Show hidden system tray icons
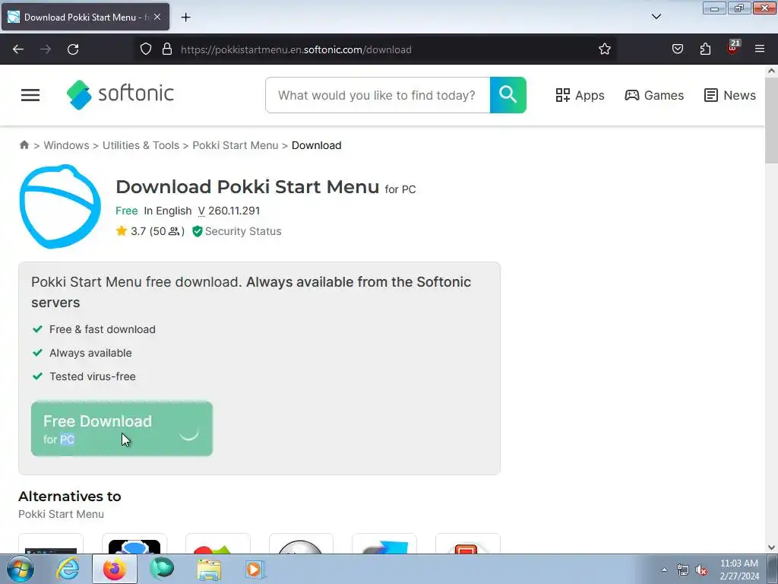 pos(664,570)
